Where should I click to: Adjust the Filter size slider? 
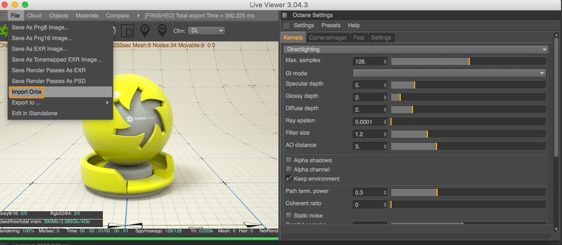coord(468,134)
